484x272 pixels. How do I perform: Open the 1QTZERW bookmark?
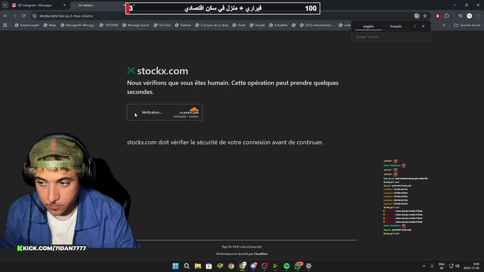109,25
